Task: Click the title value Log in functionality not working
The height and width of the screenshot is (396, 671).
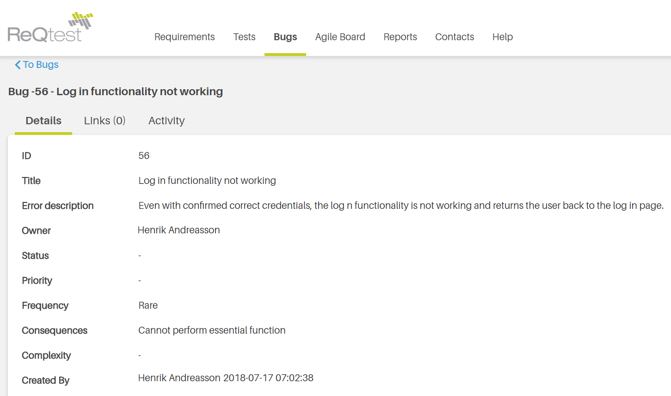Action: 207,181
